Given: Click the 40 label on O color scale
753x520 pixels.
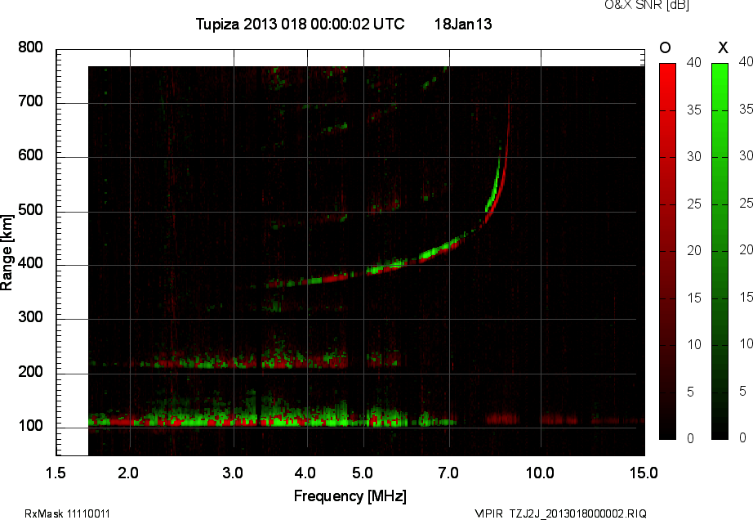Looking at the screenshot, I should (x=694, y=62).
